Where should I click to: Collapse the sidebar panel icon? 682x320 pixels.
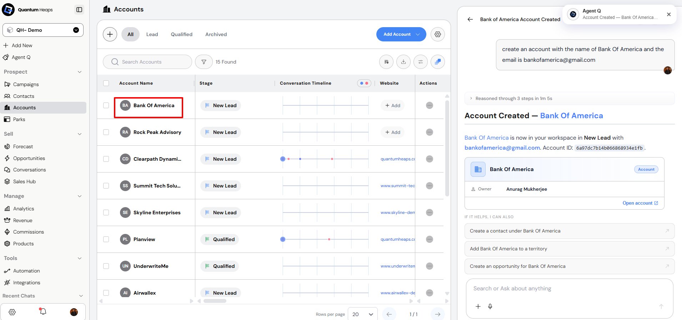79,10
